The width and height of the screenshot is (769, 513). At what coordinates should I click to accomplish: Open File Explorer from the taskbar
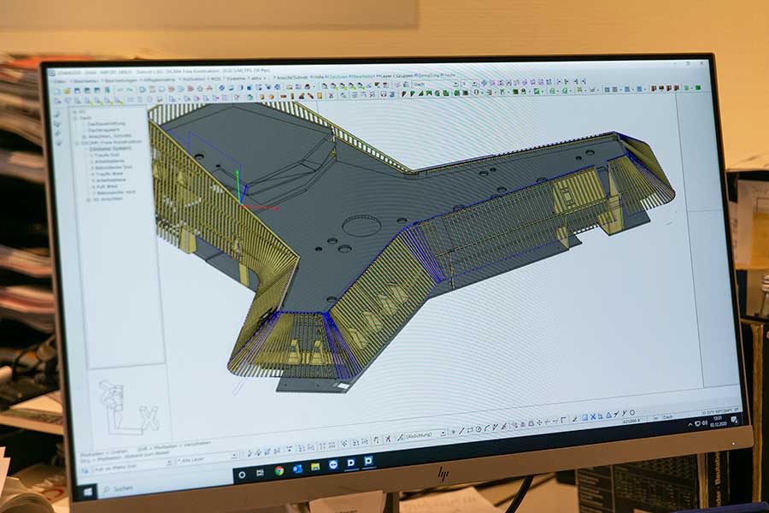click(314, 467)
